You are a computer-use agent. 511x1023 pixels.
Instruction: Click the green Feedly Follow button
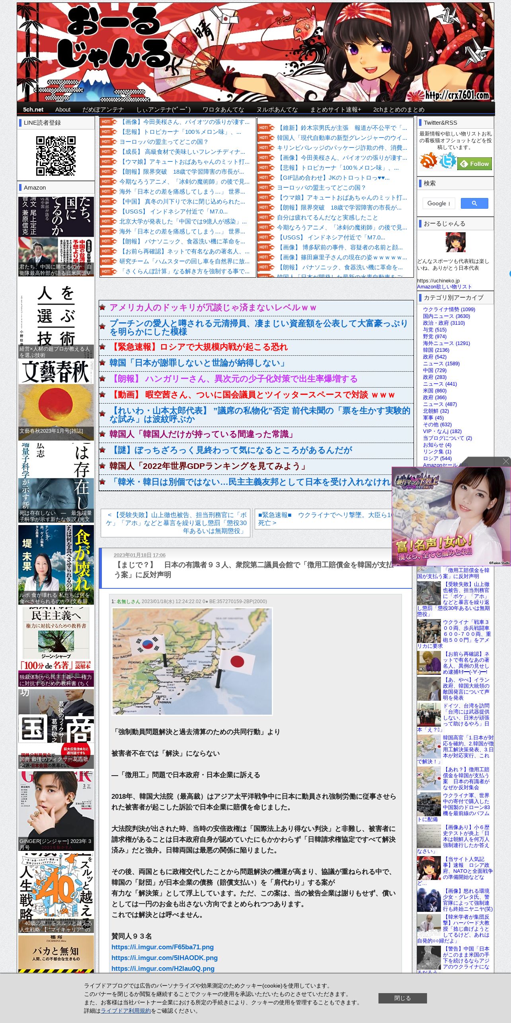pos(474,164)
